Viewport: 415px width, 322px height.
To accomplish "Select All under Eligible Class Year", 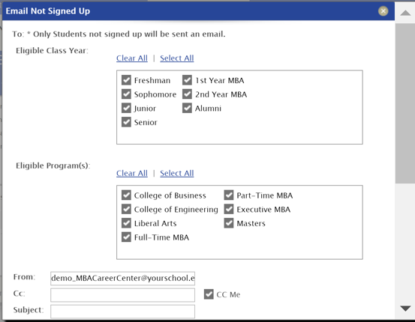I will pos(177,58).
